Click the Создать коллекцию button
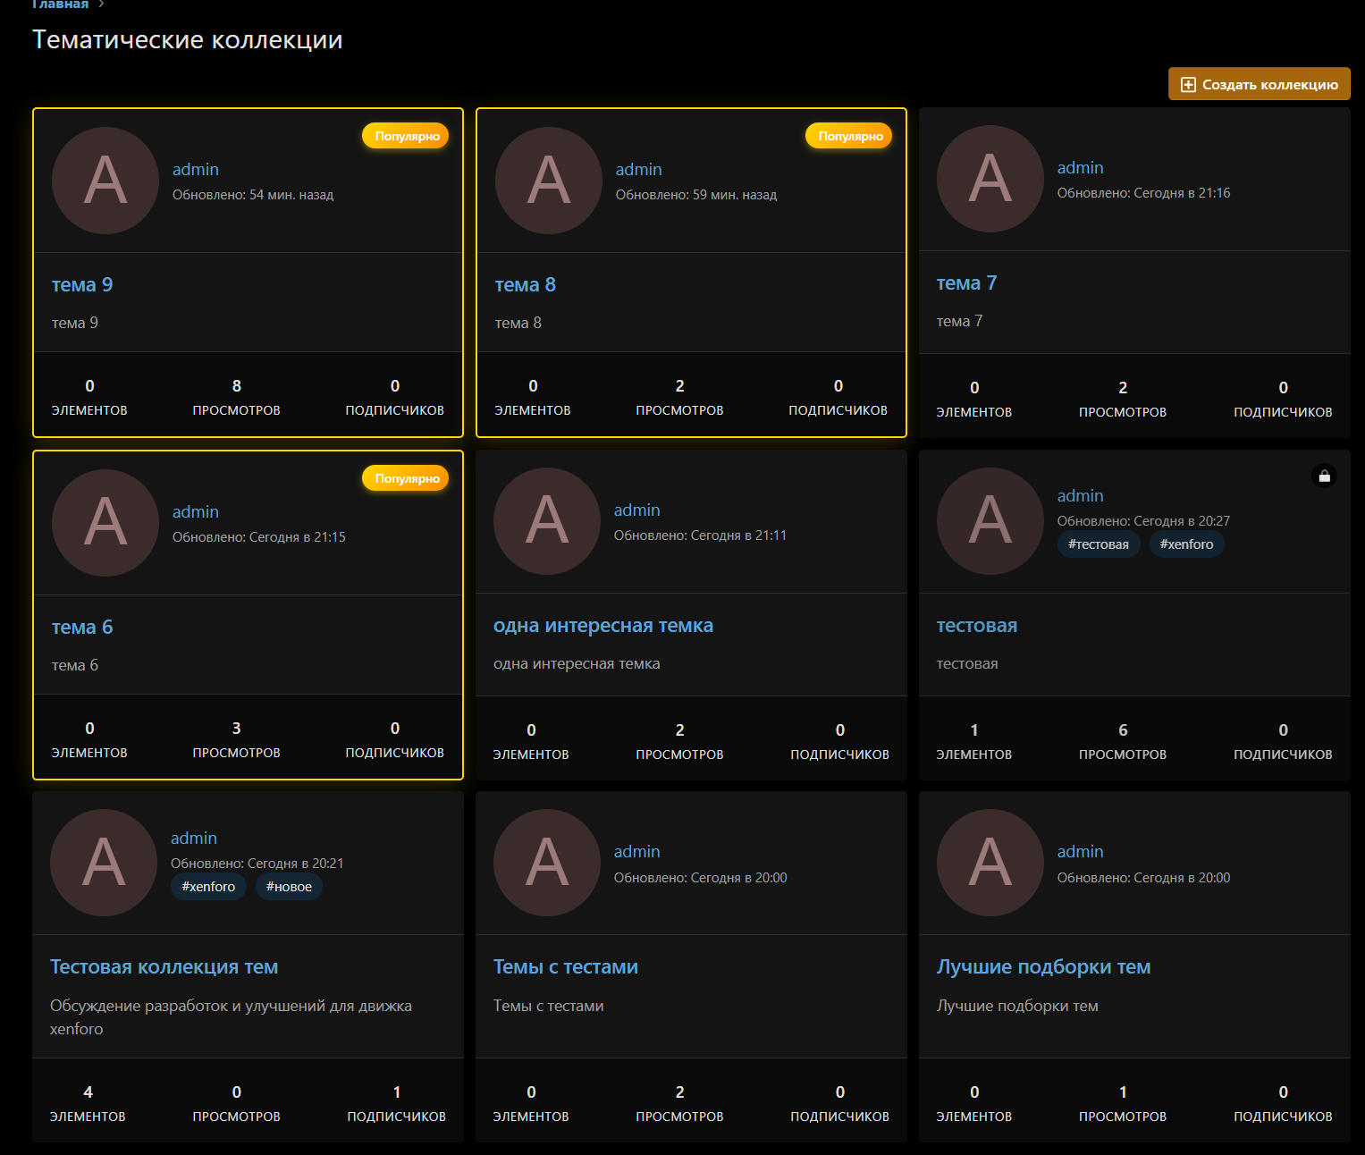The height and width of the screenshot is (1155, 1365). point(1259,84)
